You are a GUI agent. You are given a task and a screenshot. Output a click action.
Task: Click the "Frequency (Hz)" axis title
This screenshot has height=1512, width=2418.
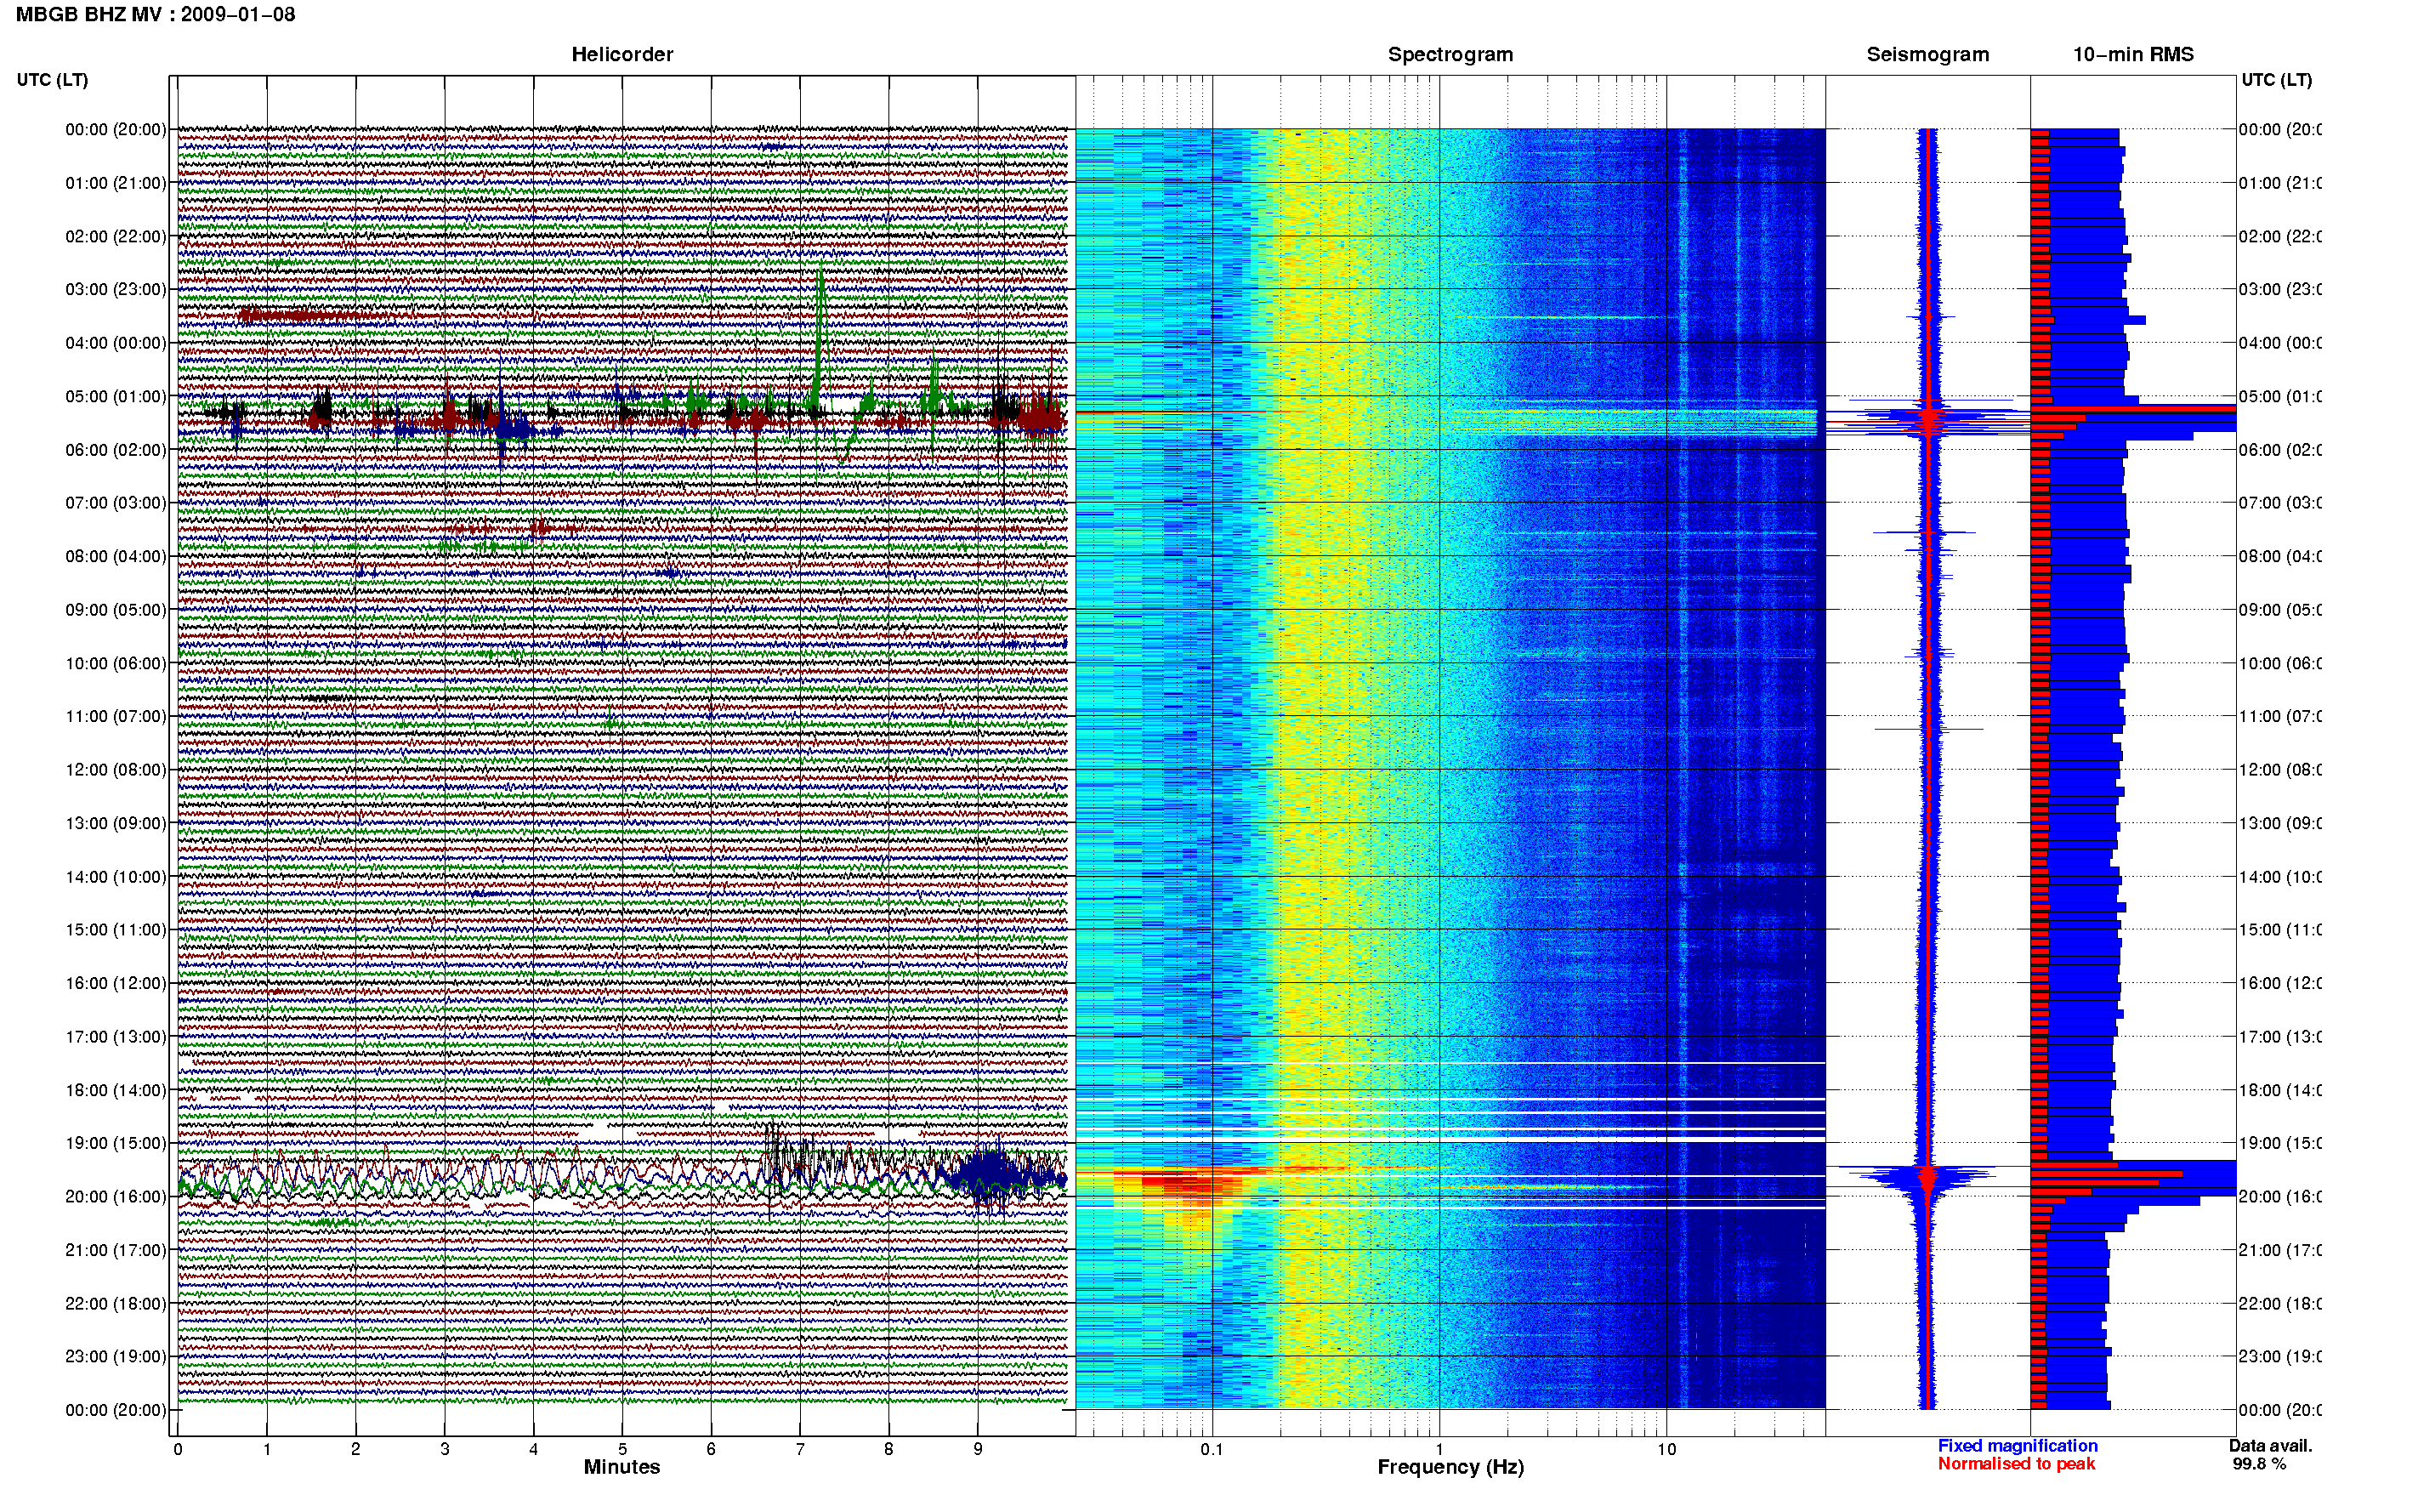(x=1450, y=1467)
